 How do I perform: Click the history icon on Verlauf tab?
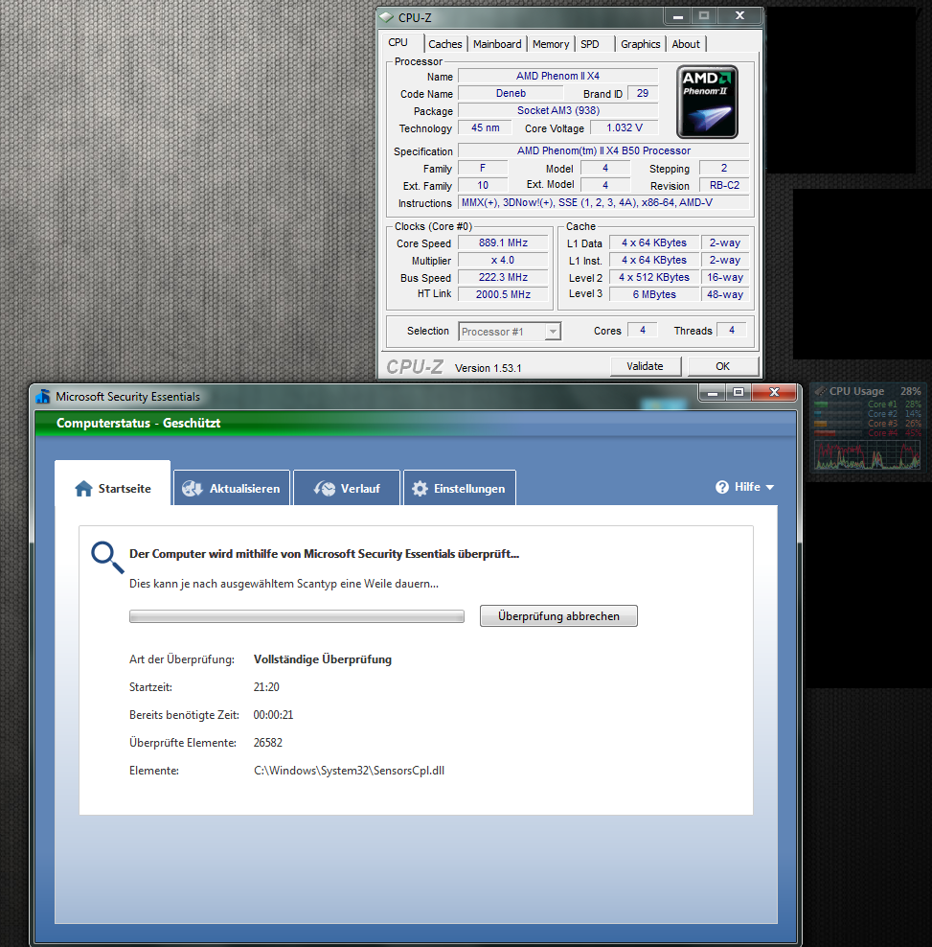point(324,489)
